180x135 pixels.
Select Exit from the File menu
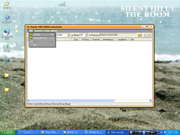point(42,45)
